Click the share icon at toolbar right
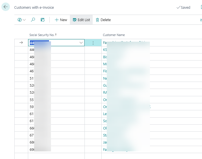 point(201,20)
